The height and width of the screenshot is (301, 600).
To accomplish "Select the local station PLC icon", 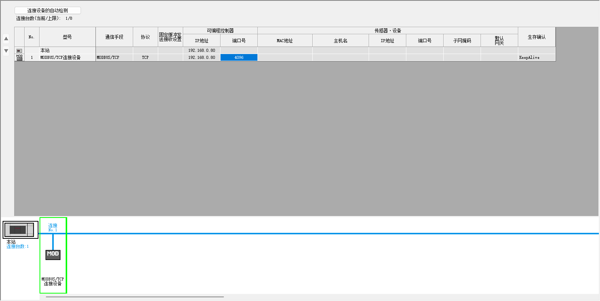I will (x=21, y=230).
